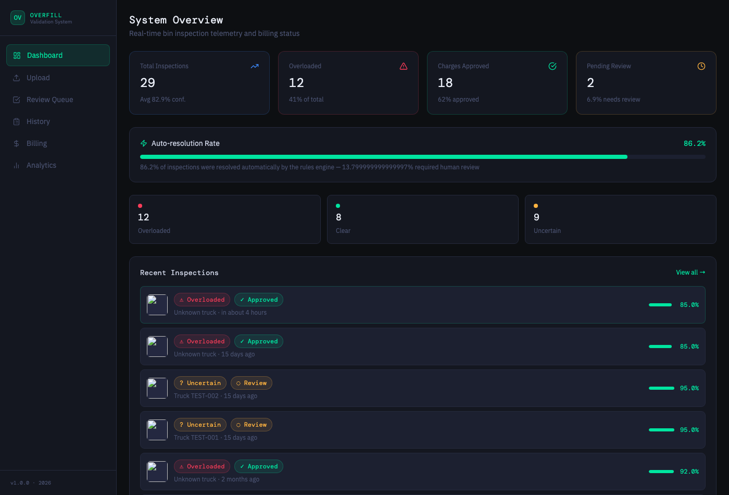Click the 92.0% confidence value
This screenshot has height=495, width=729.
689,472
